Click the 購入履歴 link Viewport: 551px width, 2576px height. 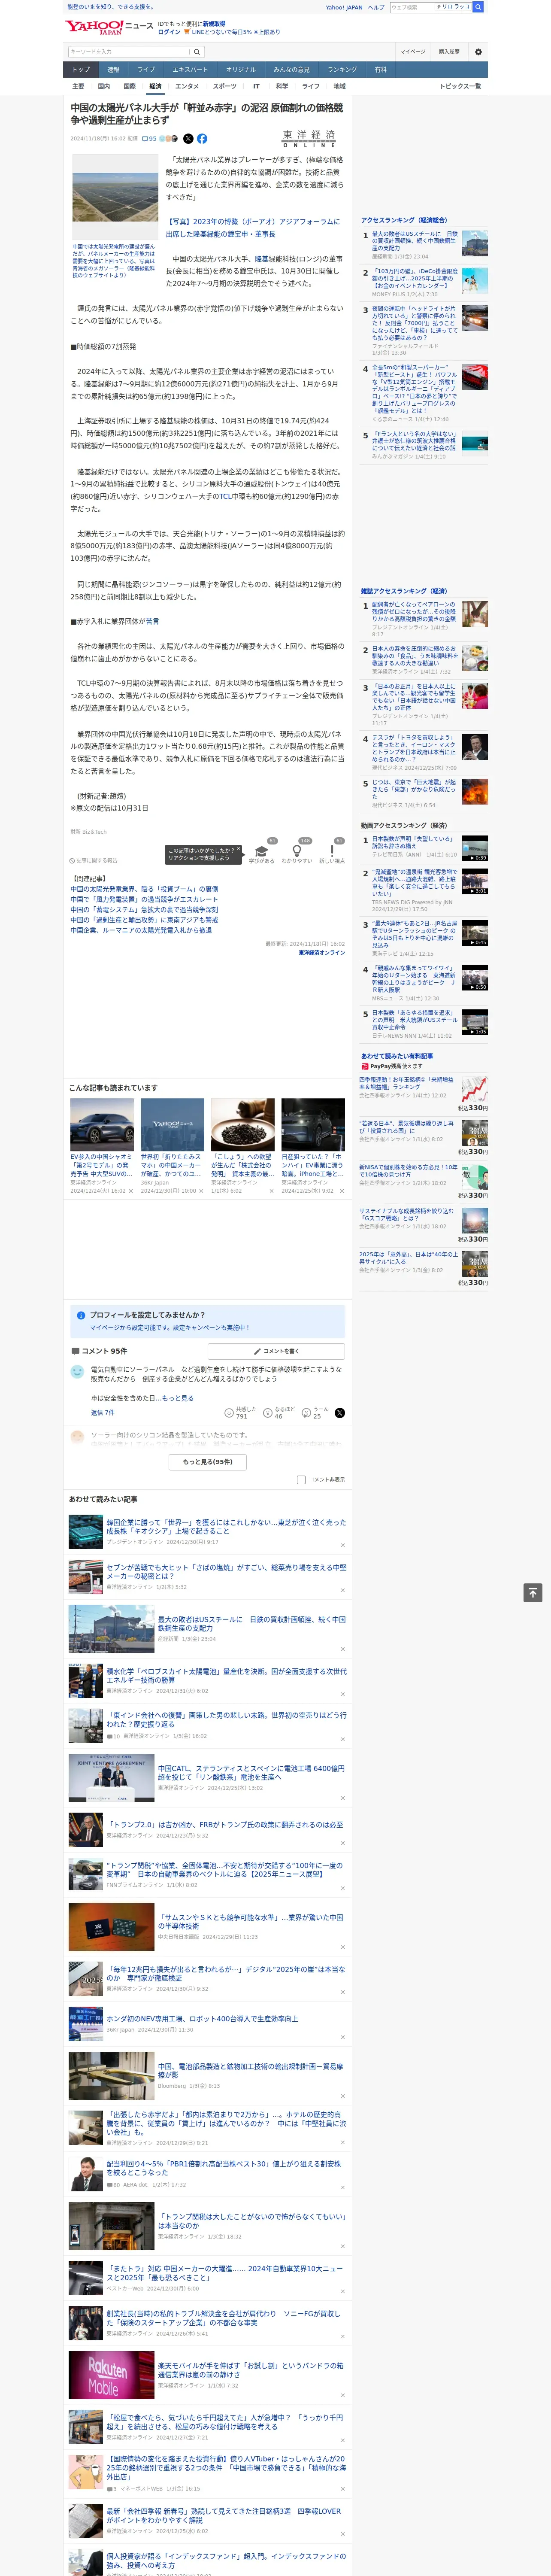point(449,51)
